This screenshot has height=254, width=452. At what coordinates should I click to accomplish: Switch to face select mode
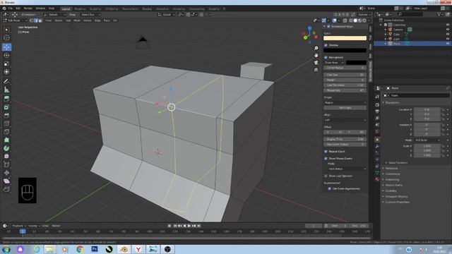click(40, 20)
